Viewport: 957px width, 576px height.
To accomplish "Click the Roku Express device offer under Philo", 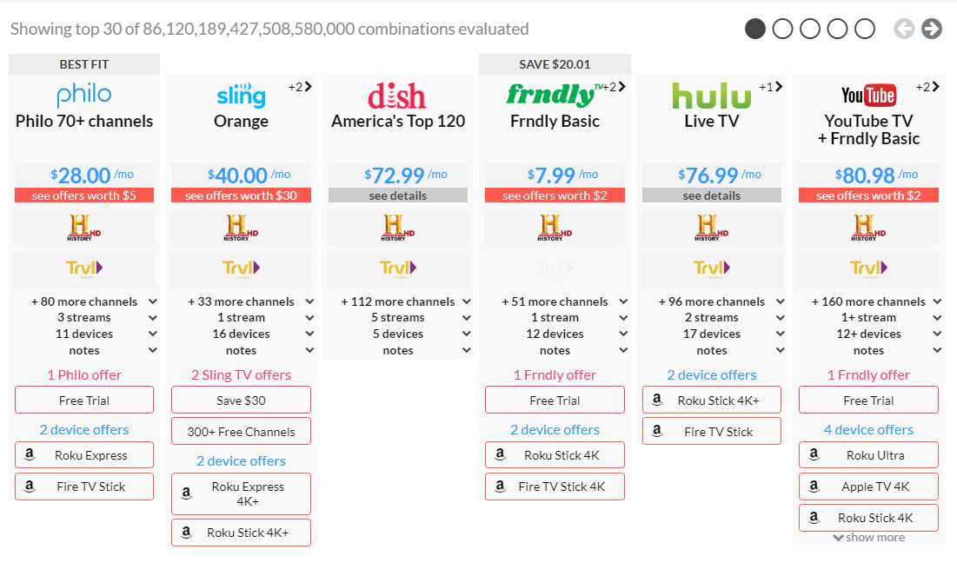I will tap(83, 454).
